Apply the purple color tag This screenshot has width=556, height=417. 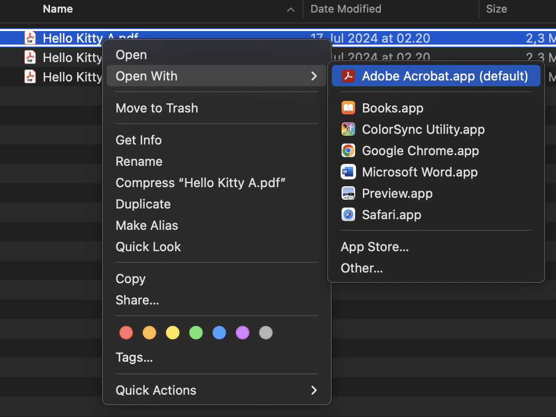pos(243,333)
